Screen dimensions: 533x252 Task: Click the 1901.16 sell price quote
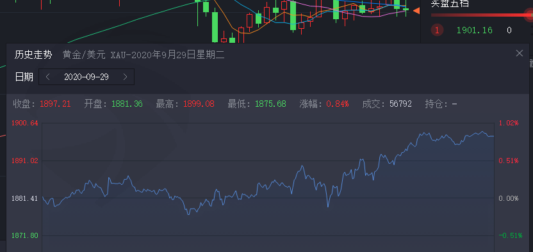click(x=474, y=30)
